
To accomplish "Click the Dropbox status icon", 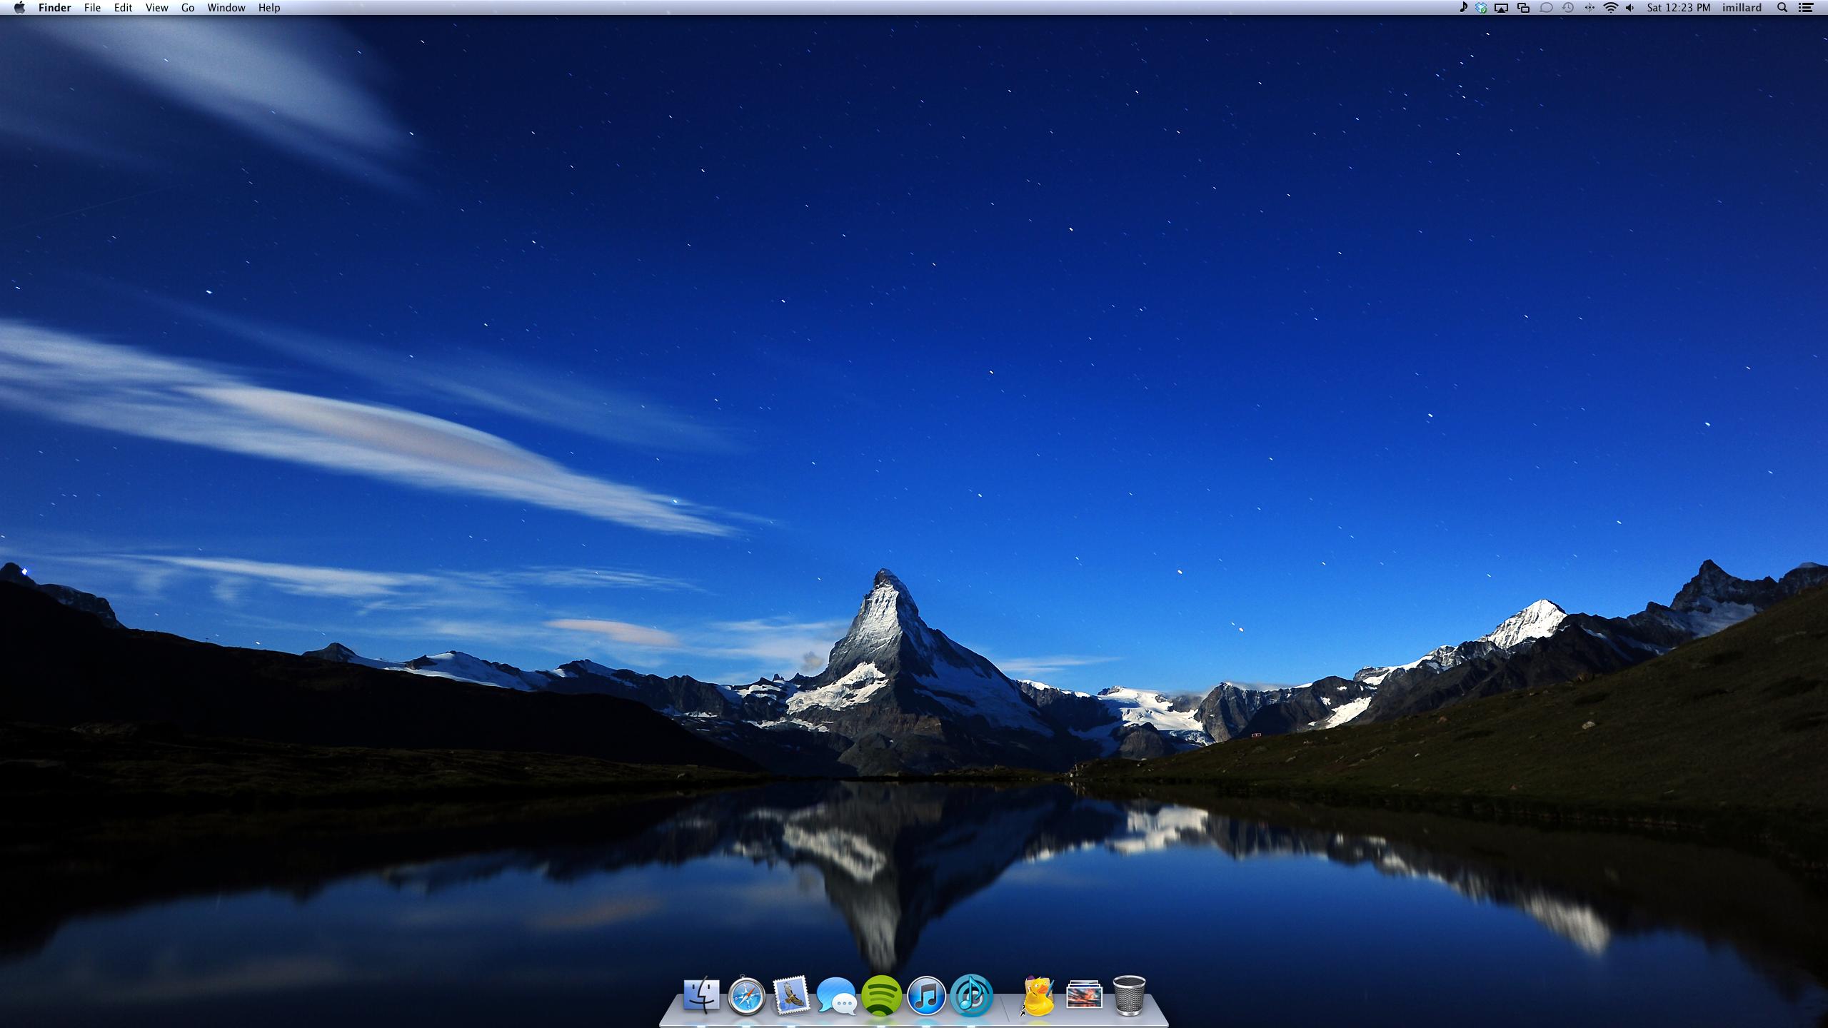I will 1482,8.
